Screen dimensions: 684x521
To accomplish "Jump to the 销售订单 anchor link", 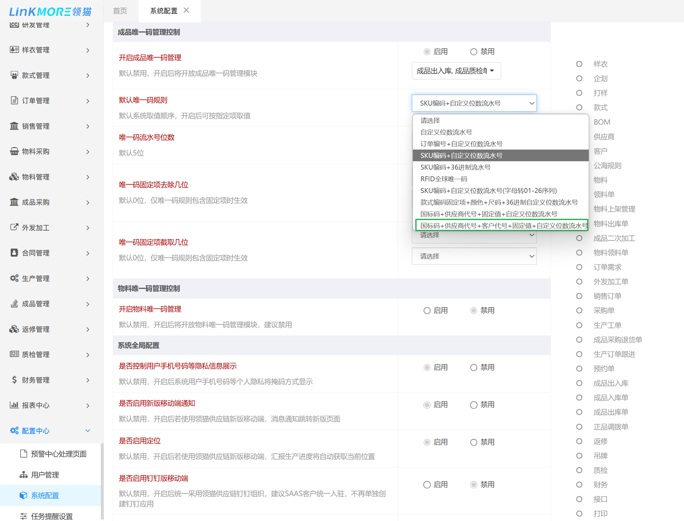I will [607, 296].
